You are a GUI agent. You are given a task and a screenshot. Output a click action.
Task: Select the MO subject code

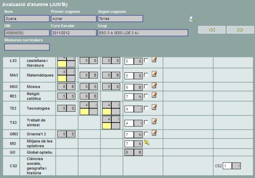[x=13, y=144]
